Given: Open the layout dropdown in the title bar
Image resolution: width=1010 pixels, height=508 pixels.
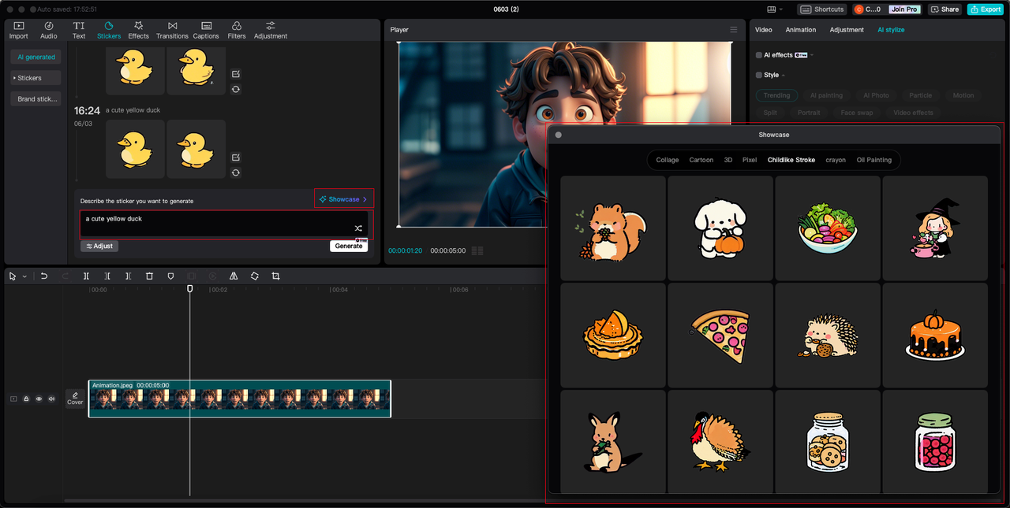Looking at the screenshot, I should [776, 9].
